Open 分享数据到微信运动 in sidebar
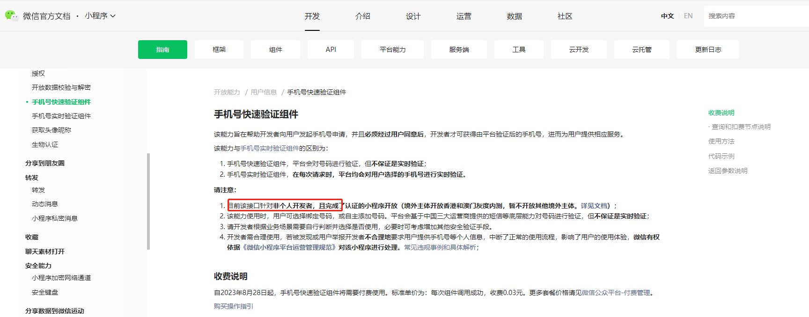This screenshot has height=317, width=809. click(55, 311)
